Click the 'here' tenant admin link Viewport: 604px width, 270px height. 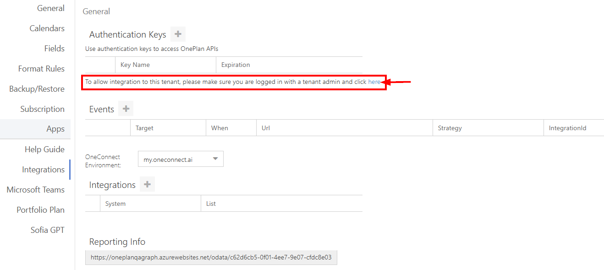(x=374, y=82)
